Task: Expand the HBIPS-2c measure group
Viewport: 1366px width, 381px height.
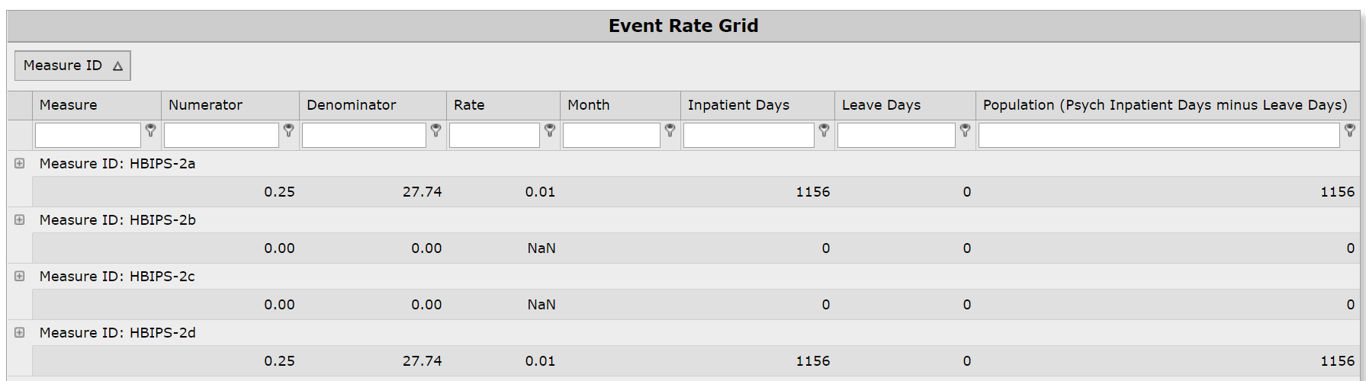Action: point(20,276)
